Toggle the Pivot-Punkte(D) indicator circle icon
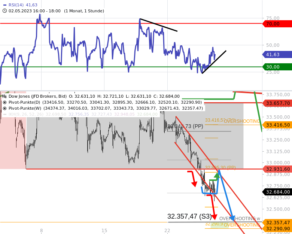 [x=4, y=102]
